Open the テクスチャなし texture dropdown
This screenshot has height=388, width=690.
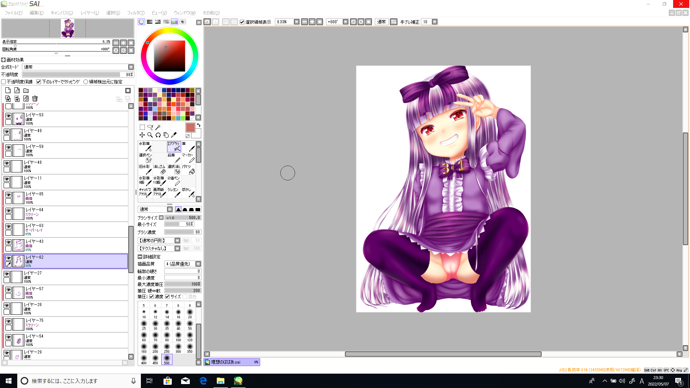(x=177, y=249)
